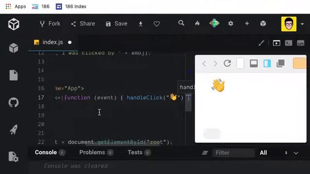Go forward in preview browser
Viewport: 310px width, 174px height.
(215, 63)
